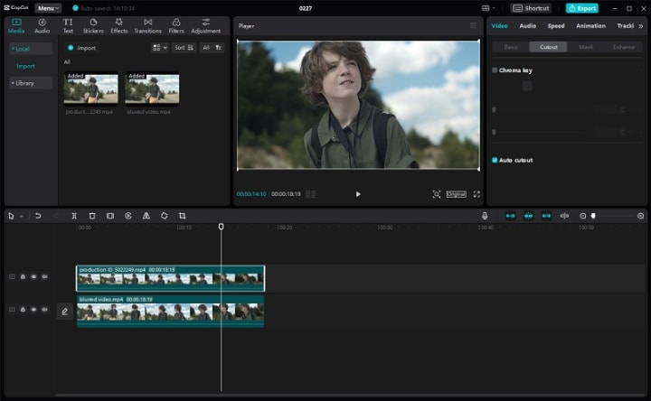Click the Mirror flip icon in timeline toolbar

point(146,216)
